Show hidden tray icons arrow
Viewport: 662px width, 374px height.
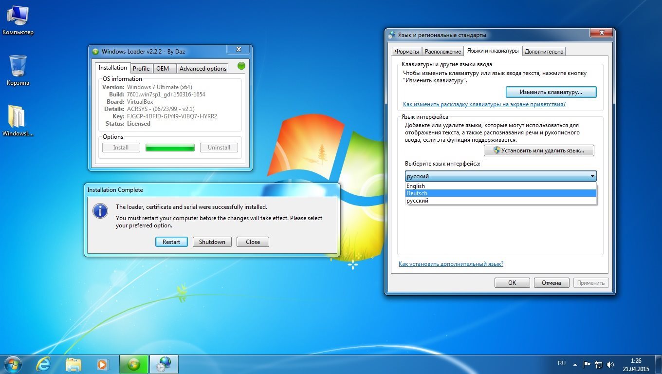pos(576,364)
